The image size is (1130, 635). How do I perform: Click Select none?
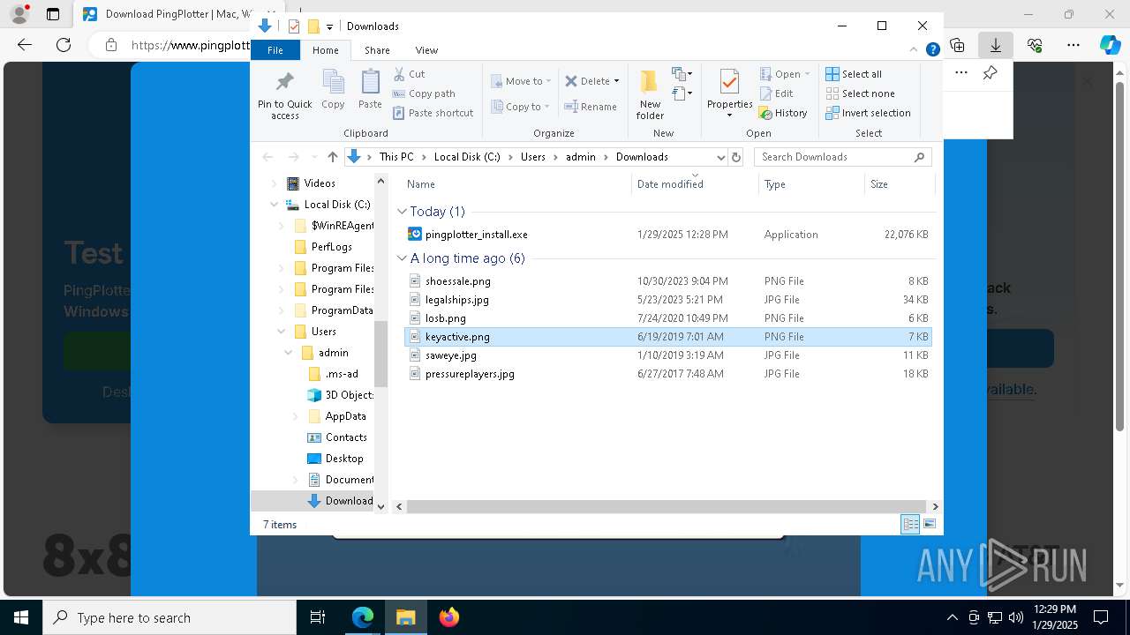(x=860, y=93)
